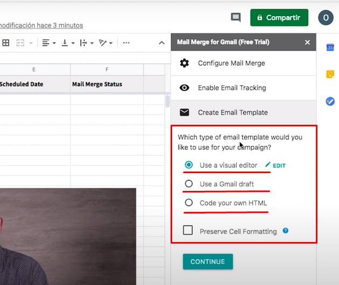339x285 pixels.
Task: Open the comments history icon
Action: (236, 17)
